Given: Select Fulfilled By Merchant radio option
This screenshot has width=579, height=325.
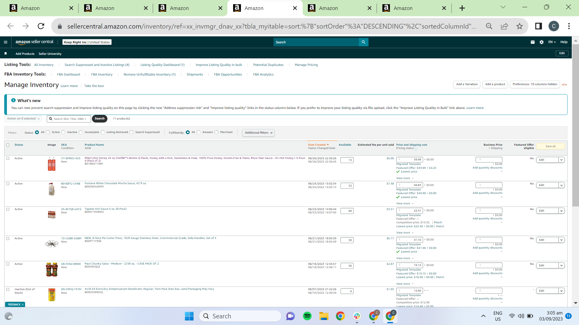Looking at the screenshot, I should 217,132.
